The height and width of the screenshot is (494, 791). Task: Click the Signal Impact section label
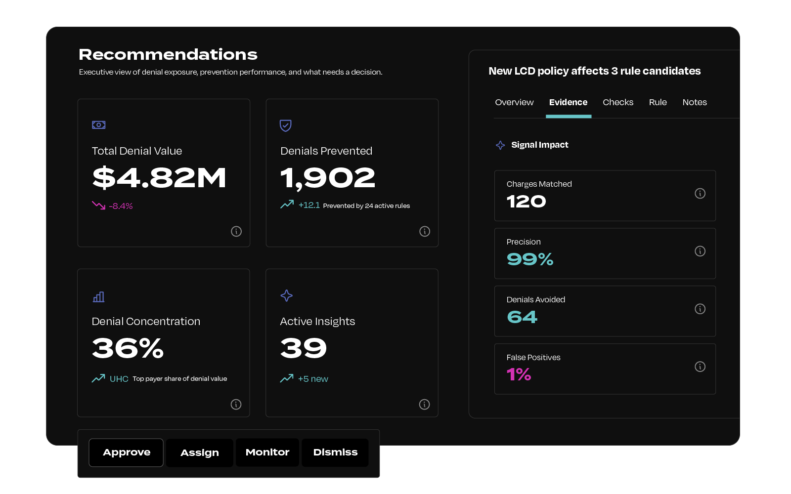(540, 145)
